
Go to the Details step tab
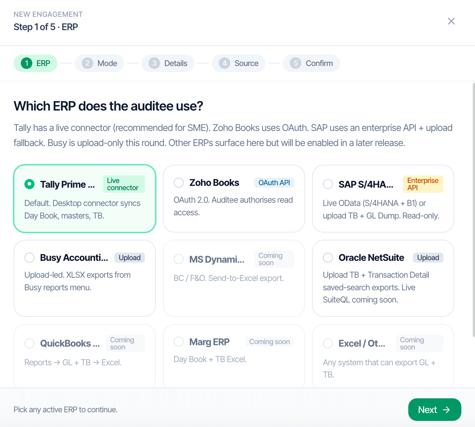pos(168,63)
